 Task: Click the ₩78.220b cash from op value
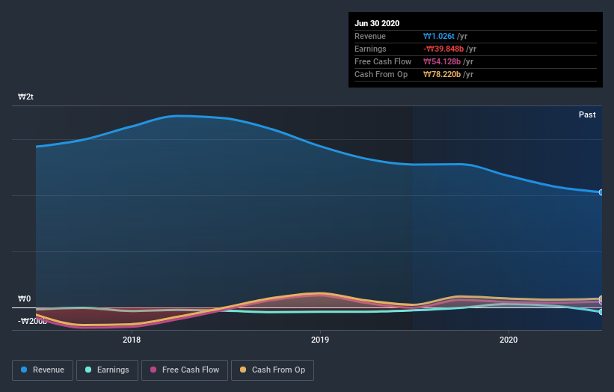click(x=442, y=74)
